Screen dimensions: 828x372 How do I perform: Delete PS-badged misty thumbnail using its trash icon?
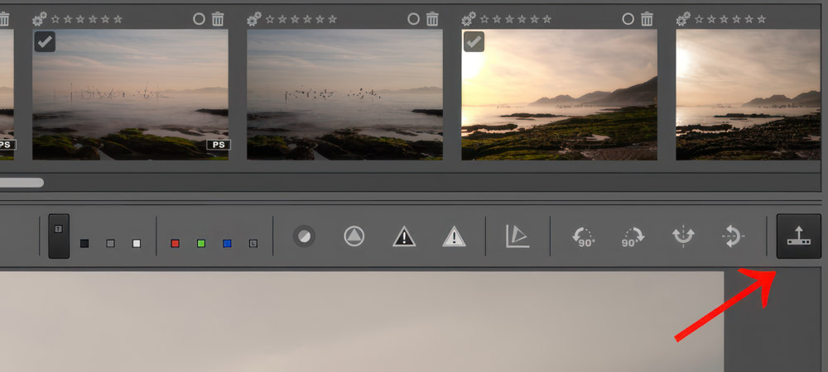tap(218, 19)
